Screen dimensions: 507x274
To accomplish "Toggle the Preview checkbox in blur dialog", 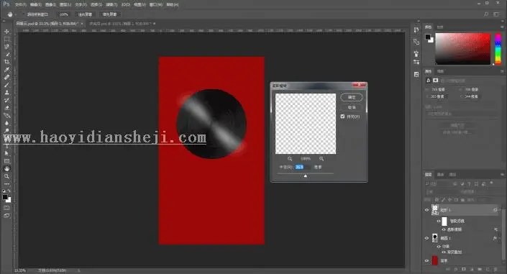I will point(342,117).
